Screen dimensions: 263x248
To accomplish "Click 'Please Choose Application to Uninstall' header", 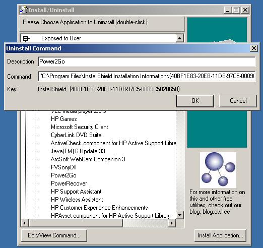I will (86, 22).
